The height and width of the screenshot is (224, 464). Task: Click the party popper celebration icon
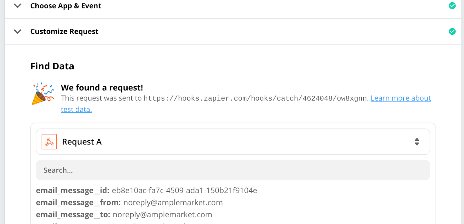(x=43, y=94)
